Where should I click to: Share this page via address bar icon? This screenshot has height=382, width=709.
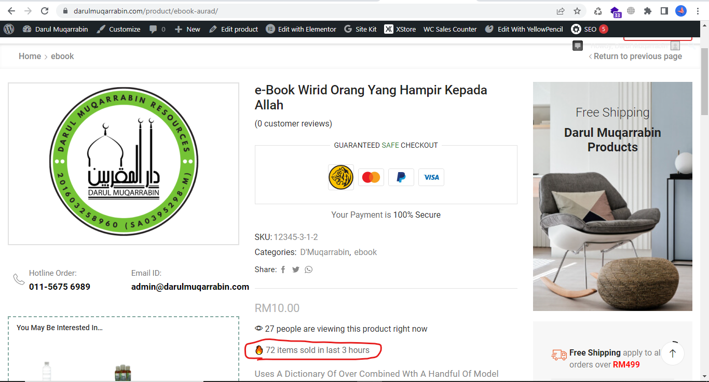point(561,11)
